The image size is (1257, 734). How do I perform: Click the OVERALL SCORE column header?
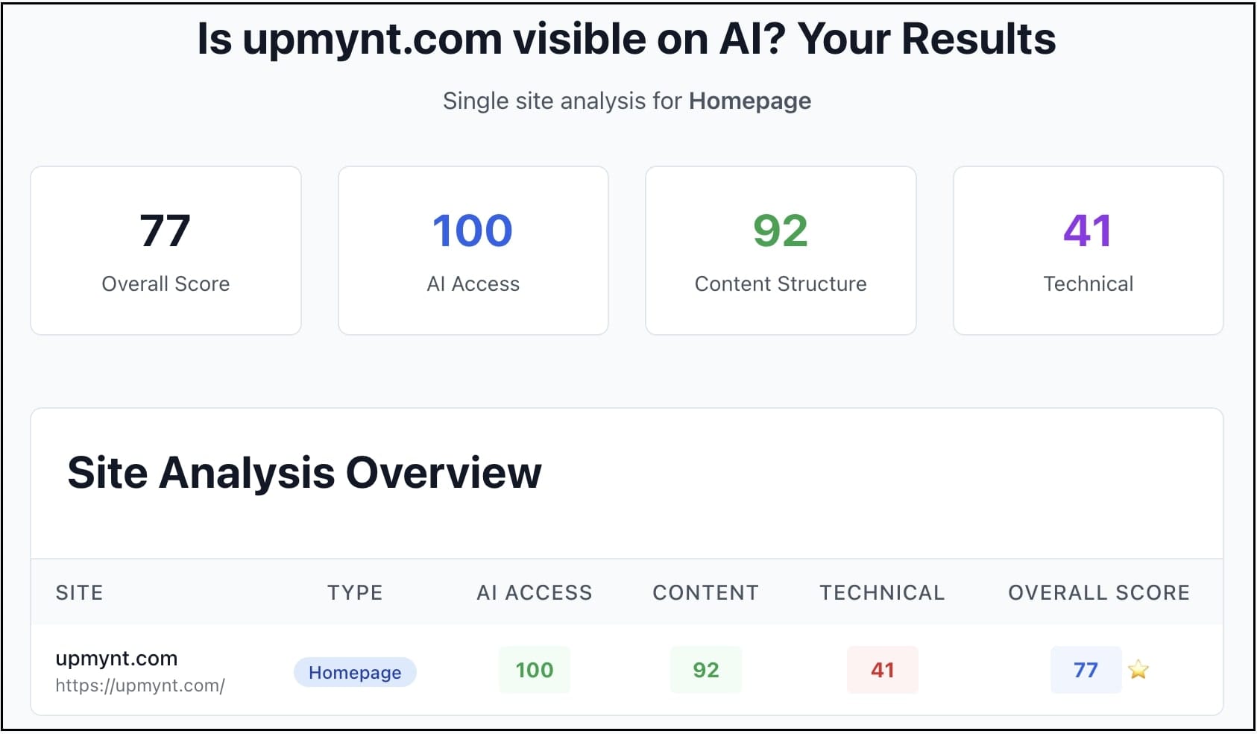(1098, 592)
